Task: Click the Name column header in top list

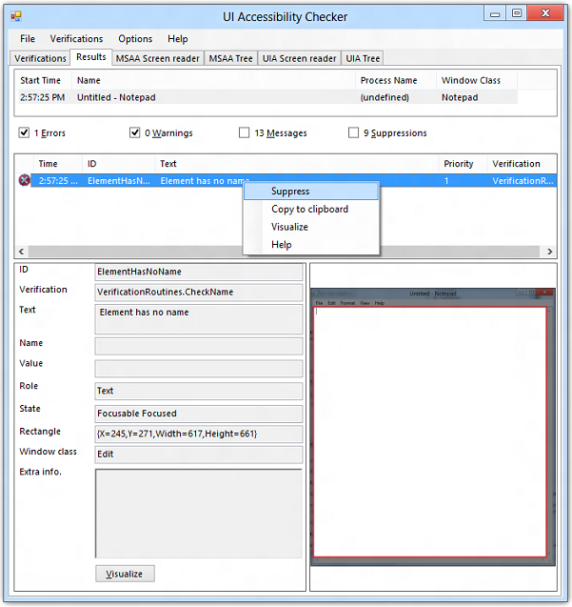Action: (213, 80)
